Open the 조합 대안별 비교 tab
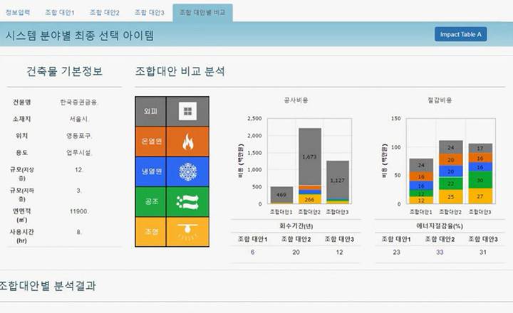This screenshot has height=313, width=513. click(202, 13)
